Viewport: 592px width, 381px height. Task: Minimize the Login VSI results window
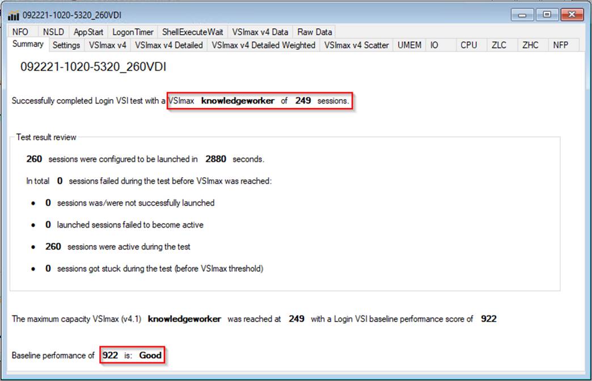522,15
